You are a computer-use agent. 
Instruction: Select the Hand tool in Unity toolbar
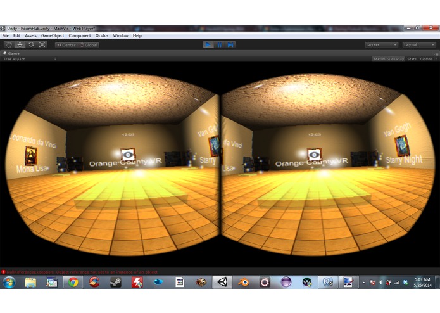point(9,44)
